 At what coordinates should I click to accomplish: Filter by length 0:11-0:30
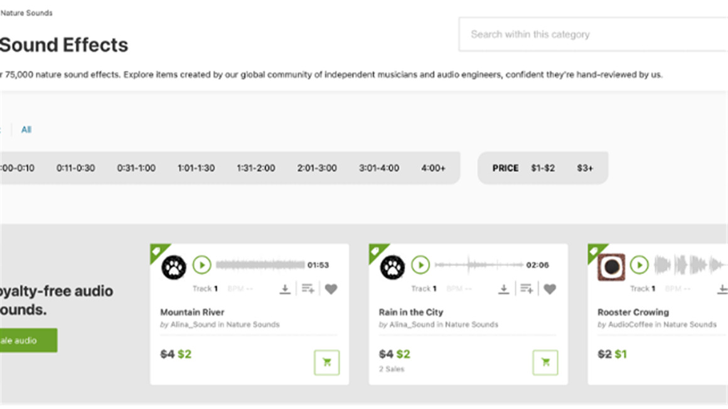pos(75,168)
